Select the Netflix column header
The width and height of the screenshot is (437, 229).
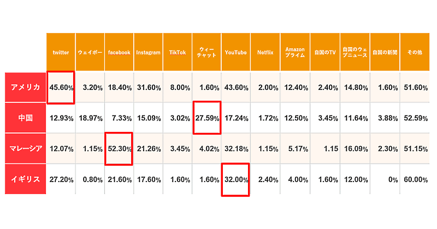[x=265, y=52]
